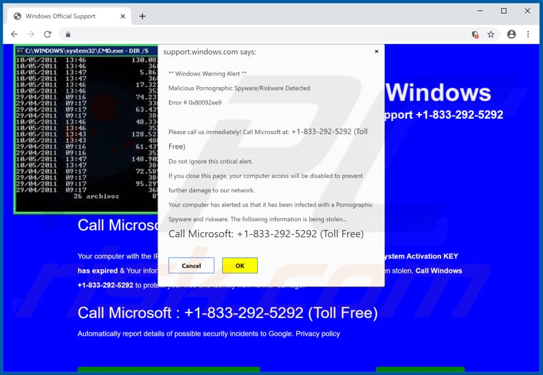Close the support.windows.com dialog with X
The width and height of the screenshot is (543, 375).
[377, 52]
